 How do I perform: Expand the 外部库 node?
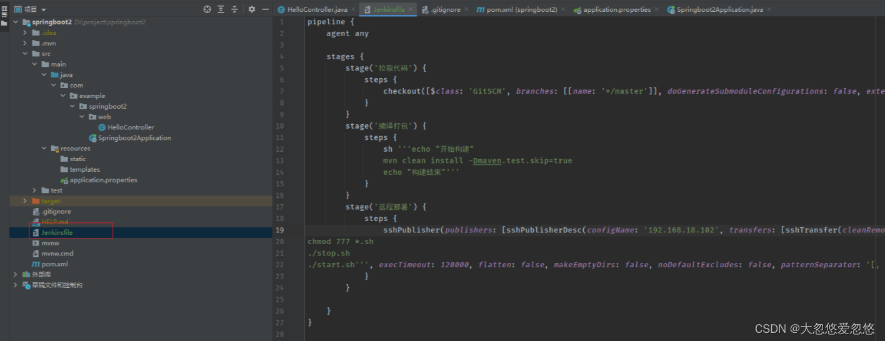[16, 275]
